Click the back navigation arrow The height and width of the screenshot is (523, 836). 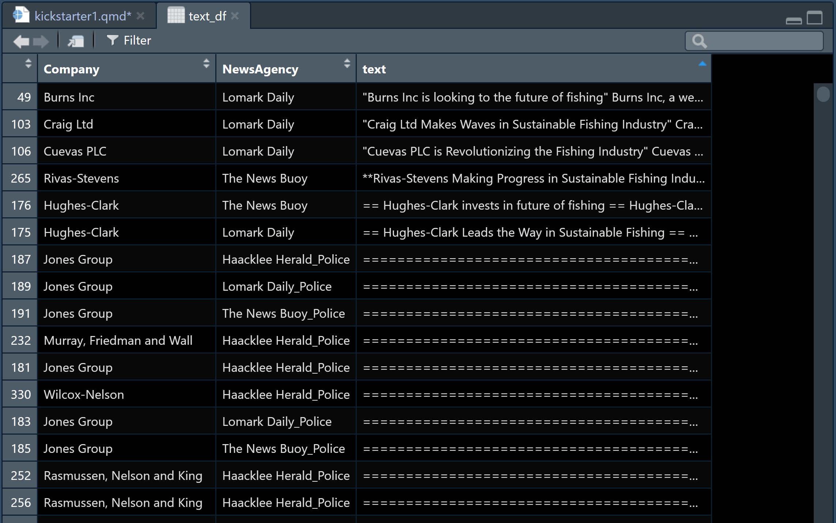click(x=21, y=41)
